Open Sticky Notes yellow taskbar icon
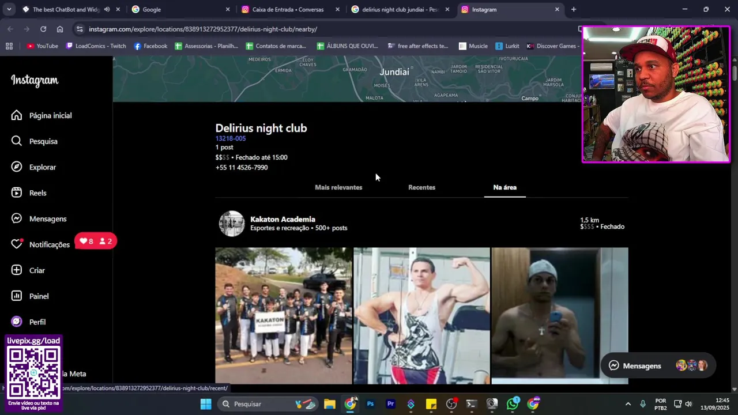This screenshot has width=738, height=415. point(431,404)
